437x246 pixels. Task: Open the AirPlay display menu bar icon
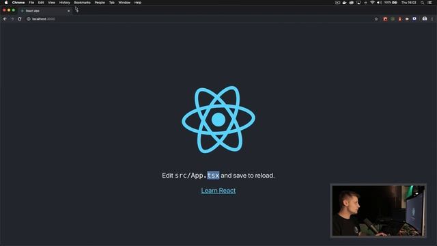coord(358,3)
